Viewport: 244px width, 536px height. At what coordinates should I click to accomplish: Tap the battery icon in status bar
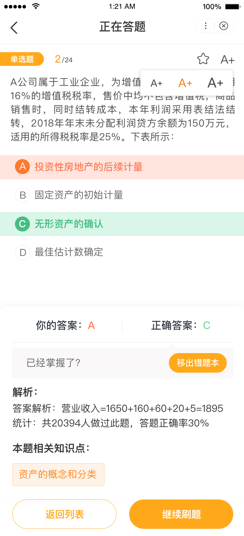click(x=232, y=7)
